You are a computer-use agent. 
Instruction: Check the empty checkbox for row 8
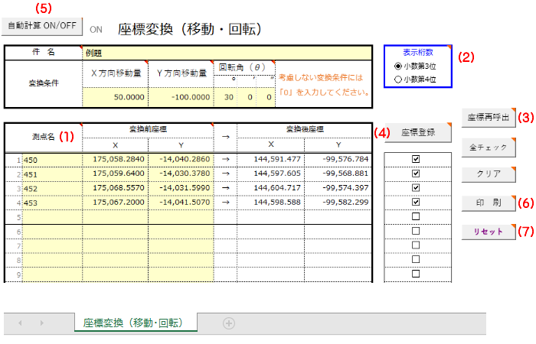(x=416, y=259)
